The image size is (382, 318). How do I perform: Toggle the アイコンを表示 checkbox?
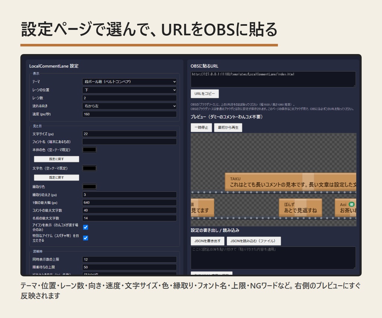pyautogui.click(x=85, y=227)
